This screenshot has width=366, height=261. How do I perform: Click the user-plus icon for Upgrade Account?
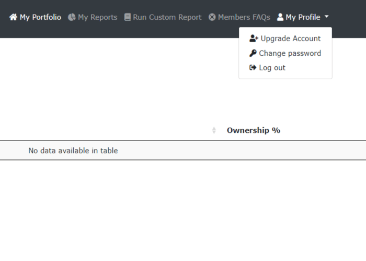pos(254,39)
